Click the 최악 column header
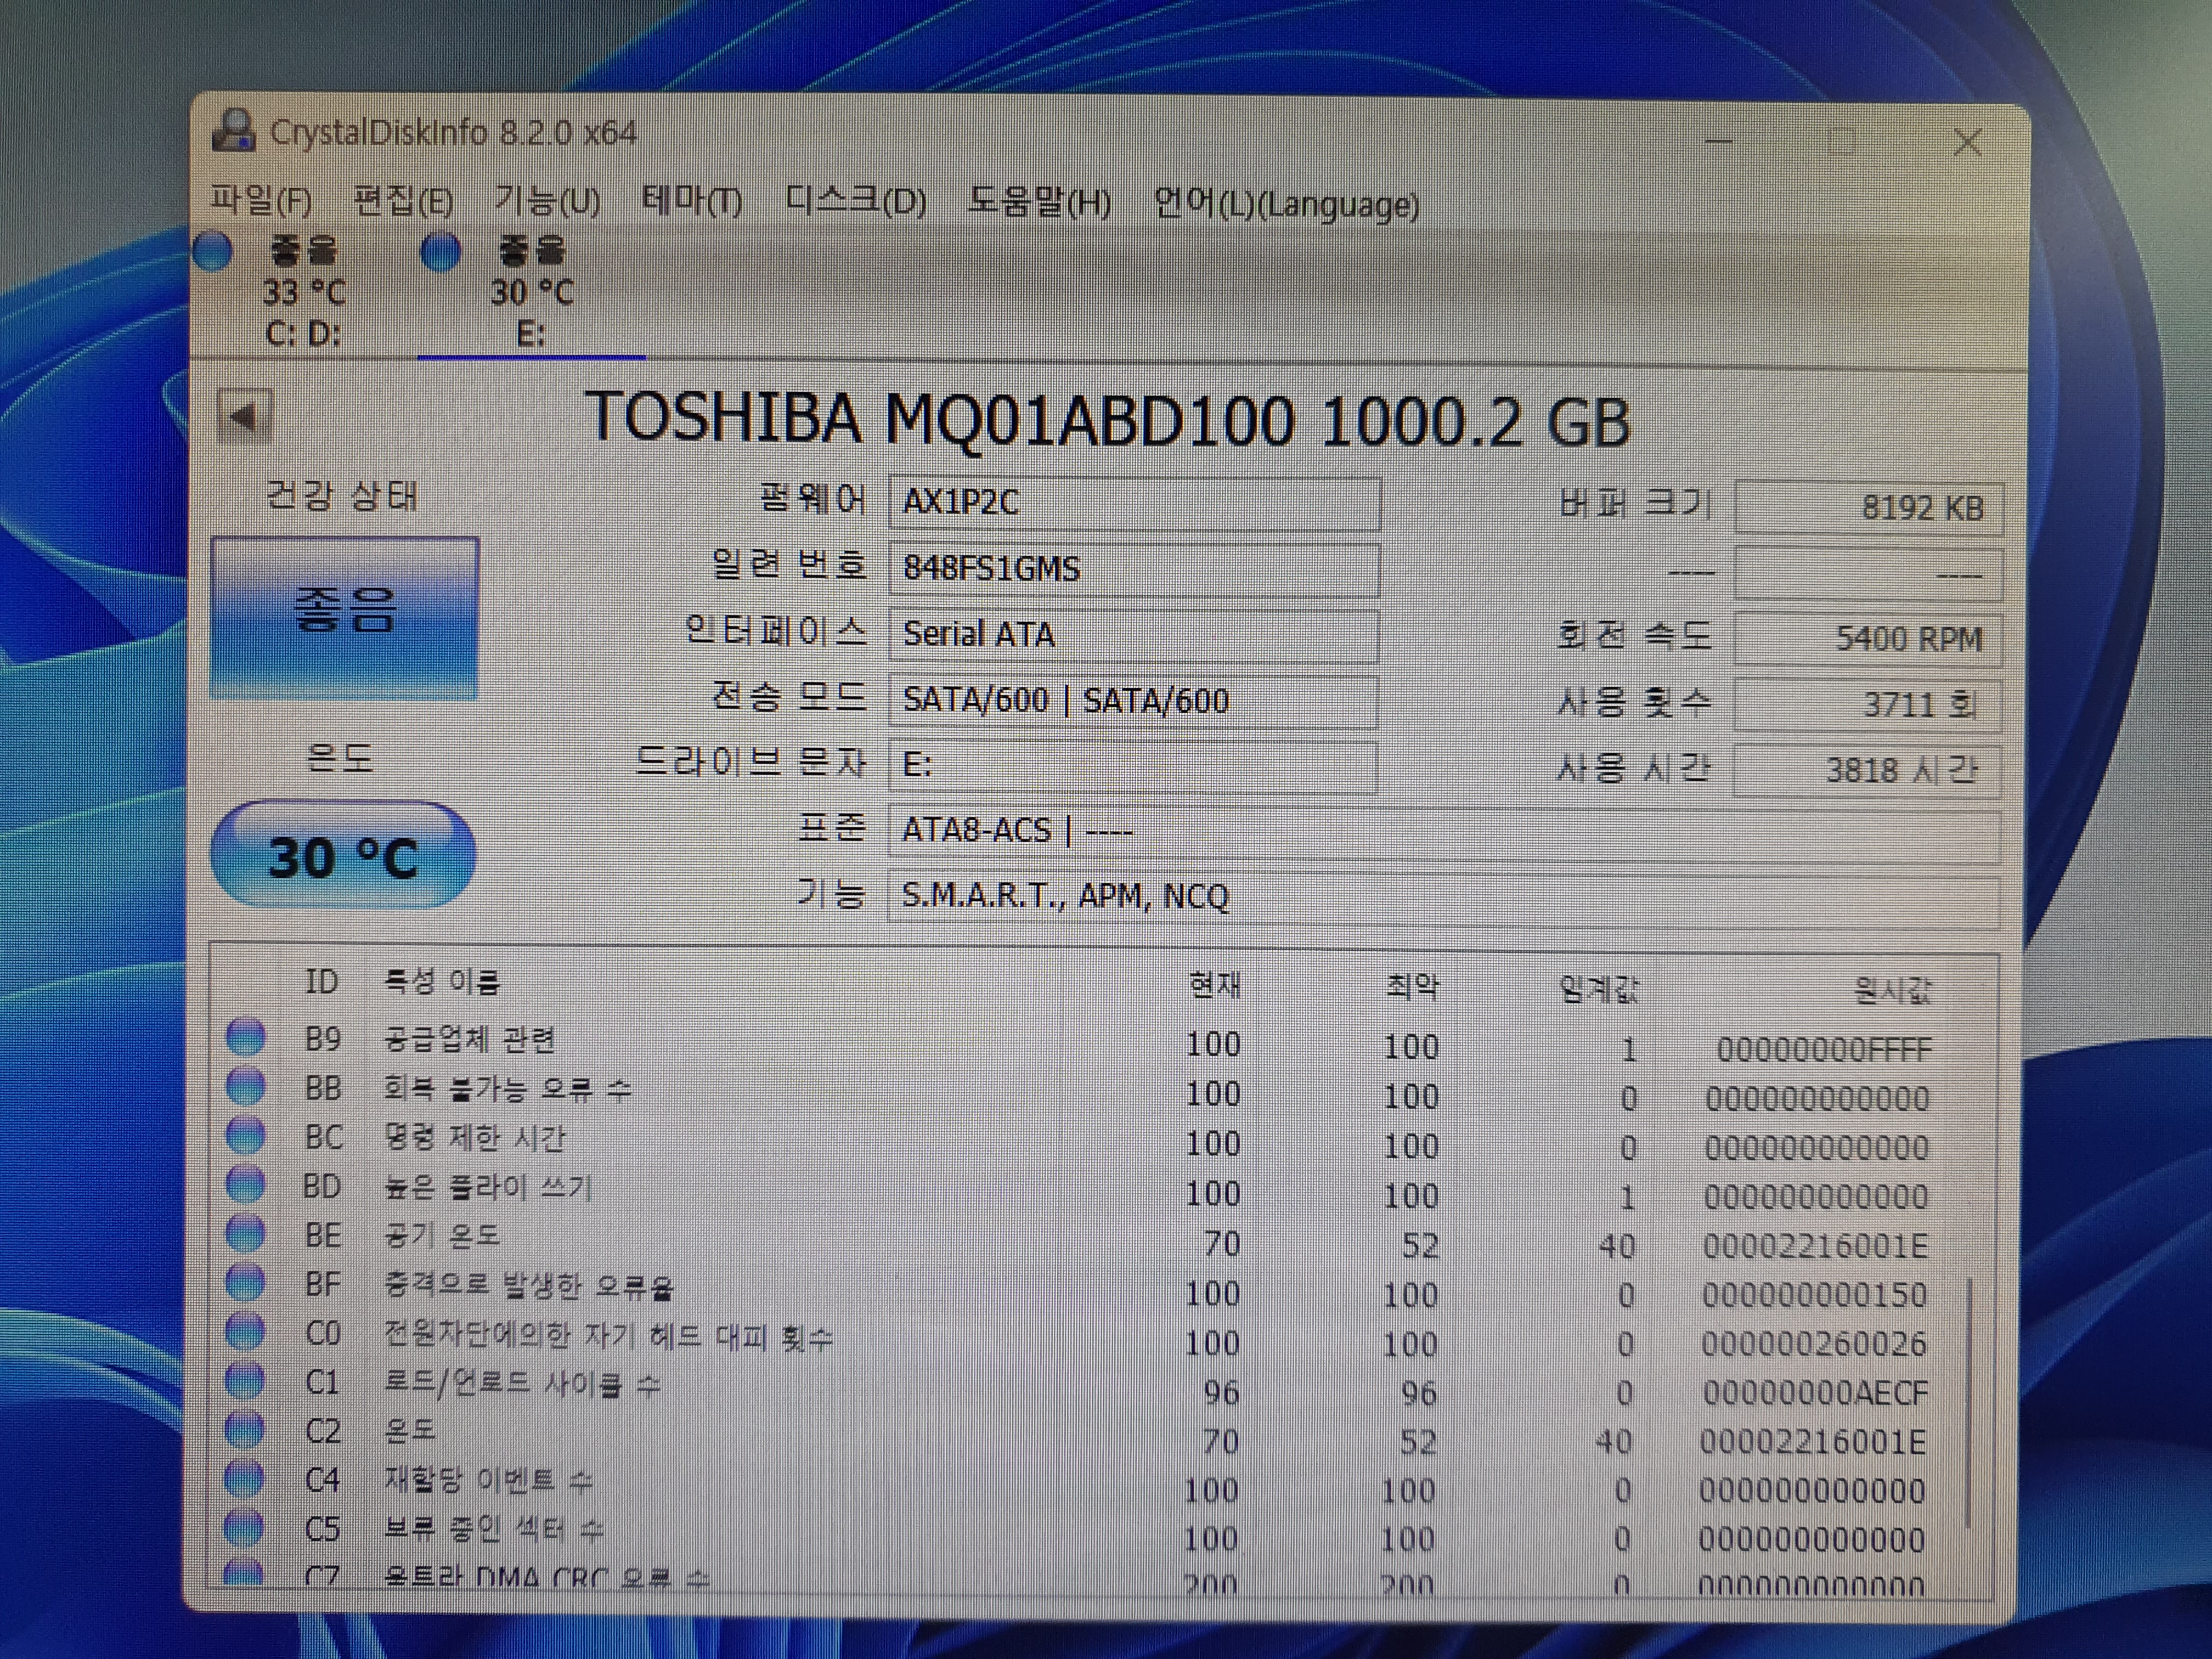Viewport: 2212px width, 1659px height. (x=1412, y=988)
